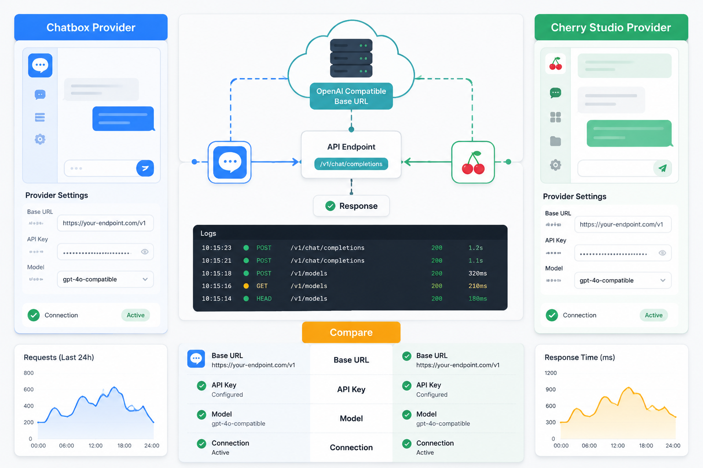The height and width of the screenshot is (468, 703).
Task: Focus Cherry Studio API Key field
Action: pos(623,253)
